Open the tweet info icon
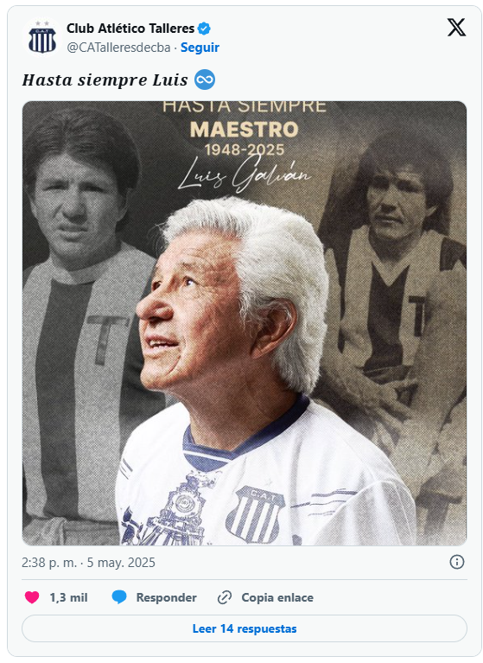 coord(457,562)
